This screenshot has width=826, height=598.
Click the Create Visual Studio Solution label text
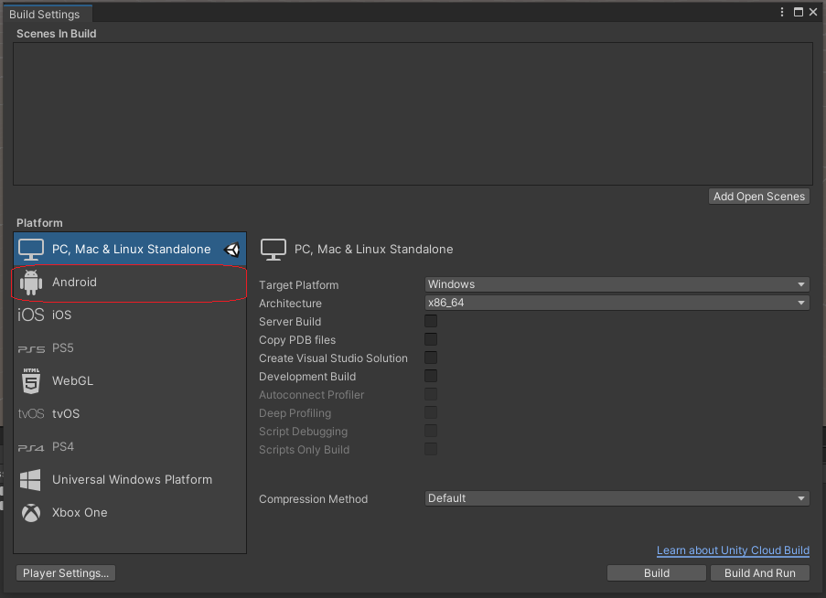[x=334, y=358]
